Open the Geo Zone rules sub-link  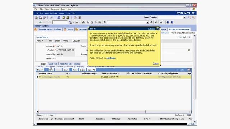[x=69, y=67]
